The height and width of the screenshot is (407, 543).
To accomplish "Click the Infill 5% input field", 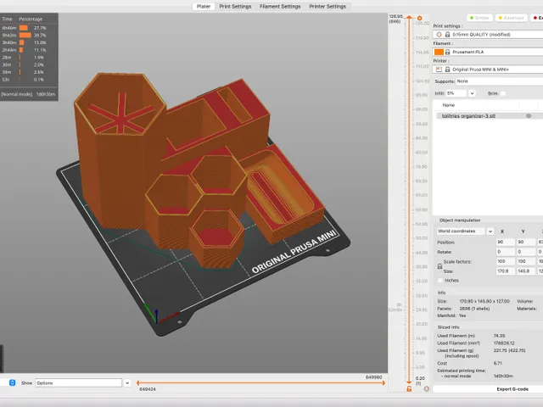I will click(456, 93).
